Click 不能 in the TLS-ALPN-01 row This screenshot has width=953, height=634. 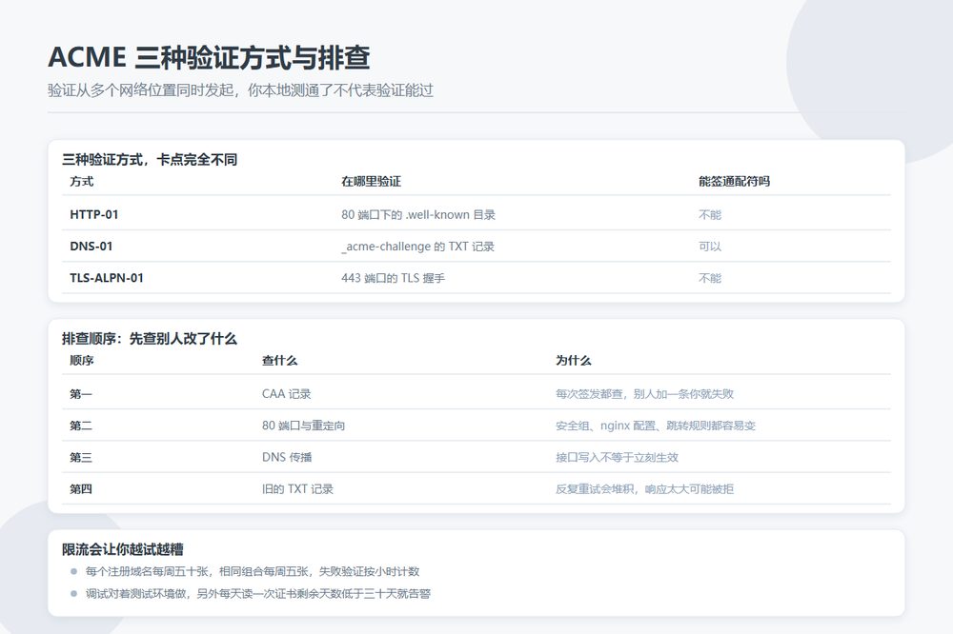point(710,278)
